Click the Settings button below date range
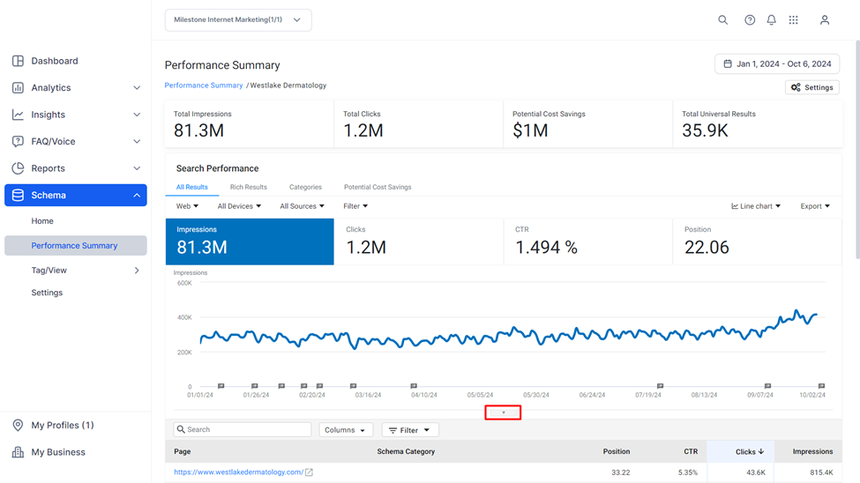This screenshot has width=860, height=483. pos(811,87)
